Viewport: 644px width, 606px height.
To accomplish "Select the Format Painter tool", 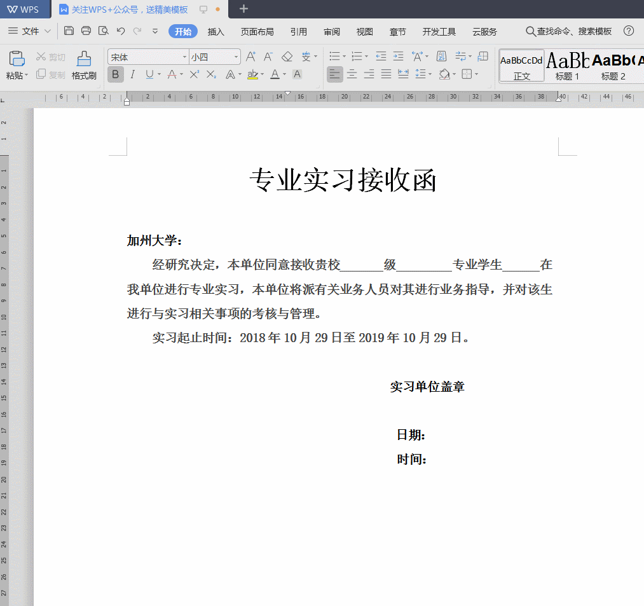I will (x=83, y=66).
